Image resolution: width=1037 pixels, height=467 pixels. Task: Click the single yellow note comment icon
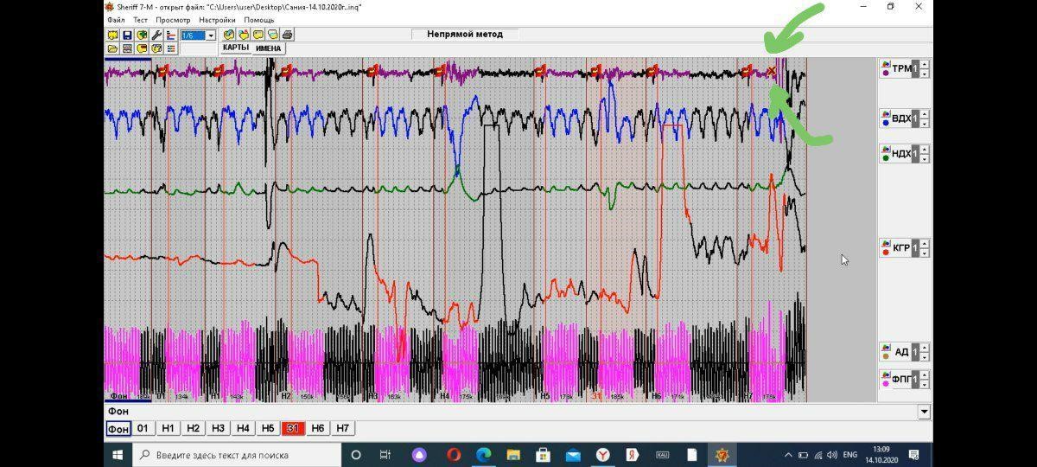click(258, 35)
